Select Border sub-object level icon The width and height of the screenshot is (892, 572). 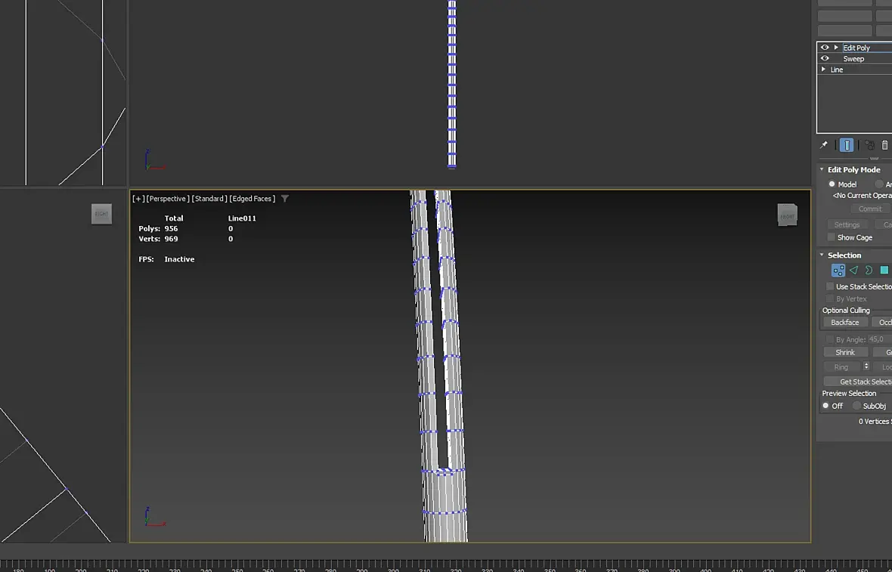click(869, 270)
